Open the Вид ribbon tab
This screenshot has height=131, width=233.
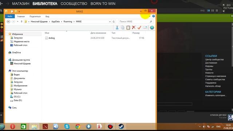coord(47,16)
